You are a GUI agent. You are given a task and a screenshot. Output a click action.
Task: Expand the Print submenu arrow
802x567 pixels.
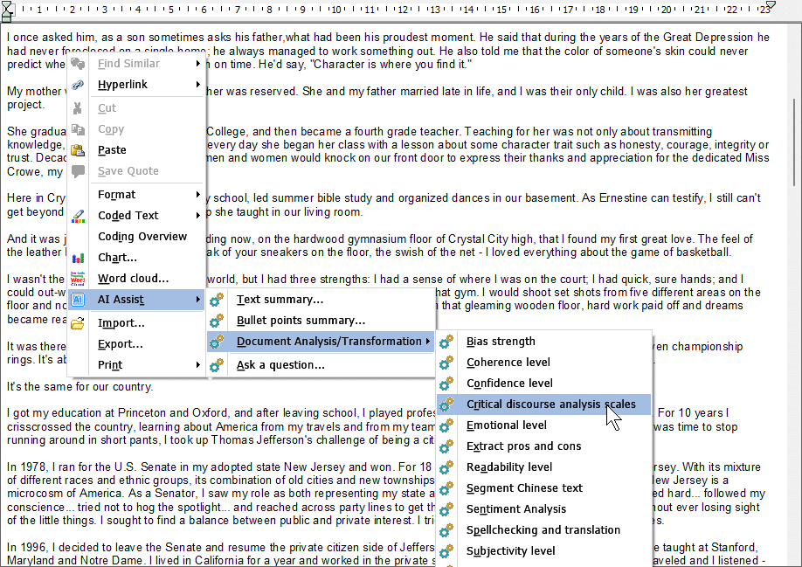tap(198, 365)
